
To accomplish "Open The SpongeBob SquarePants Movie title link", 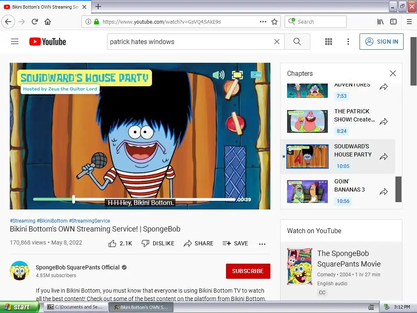I will (x=349, y=258).
